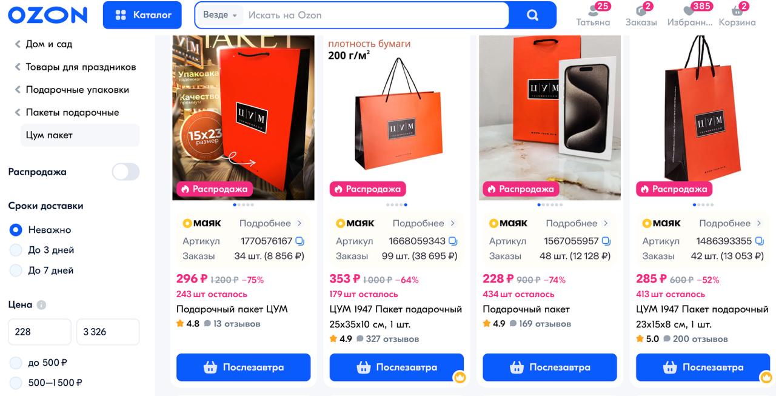Open the Корзина cart icon
The width and height of the screenshot is (776, 396).
737,10
